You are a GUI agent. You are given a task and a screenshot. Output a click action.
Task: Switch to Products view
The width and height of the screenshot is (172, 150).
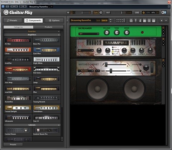[x=48, y=27]
